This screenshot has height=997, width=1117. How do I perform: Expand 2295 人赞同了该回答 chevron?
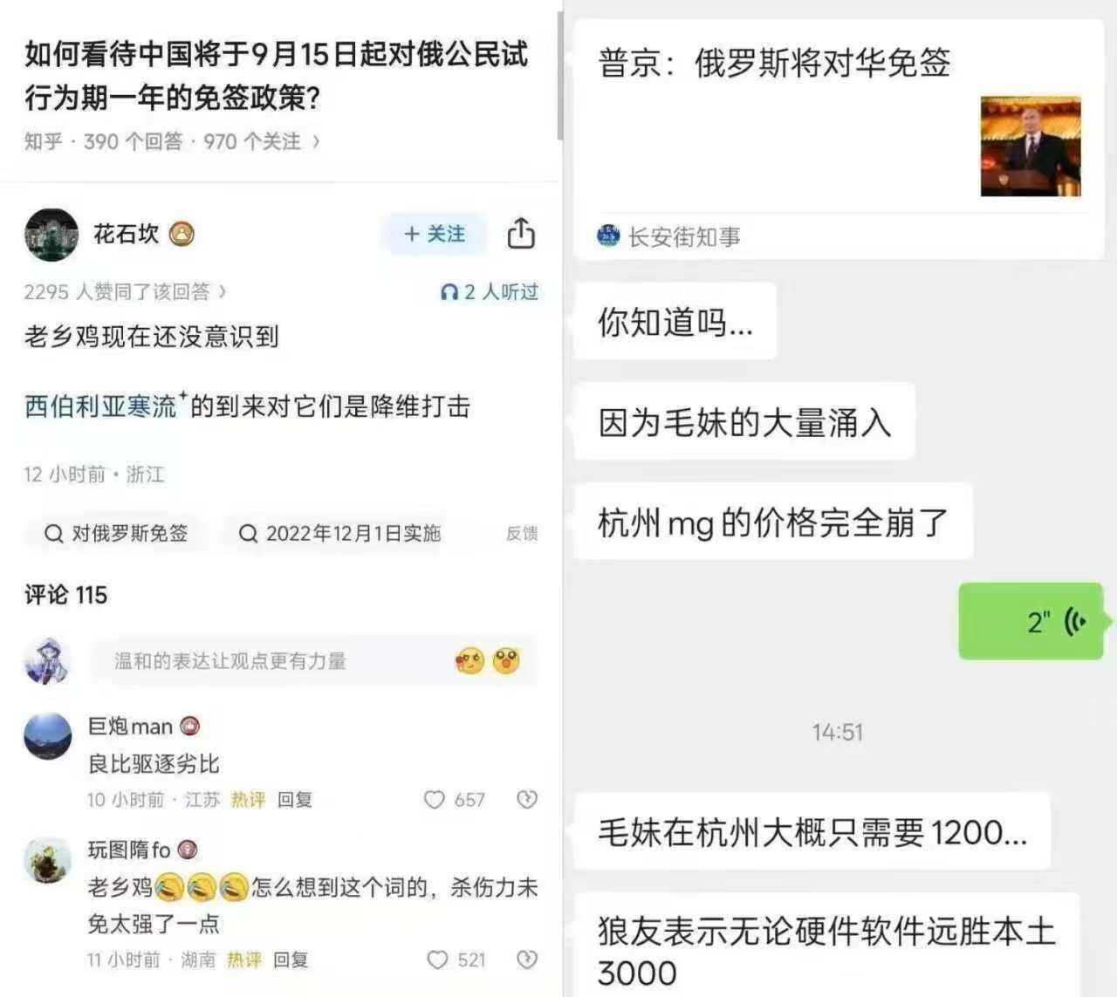point(223,291)
